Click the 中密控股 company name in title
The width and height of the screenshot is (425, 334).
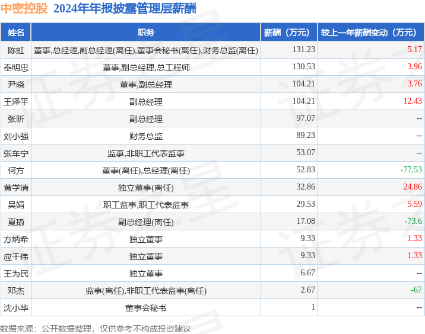(x=24, y=8)
